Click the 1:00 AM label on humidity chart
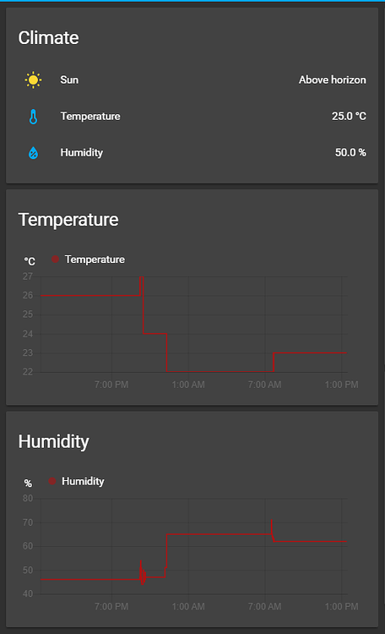This screenshot has height=634, width=385. 188,606
